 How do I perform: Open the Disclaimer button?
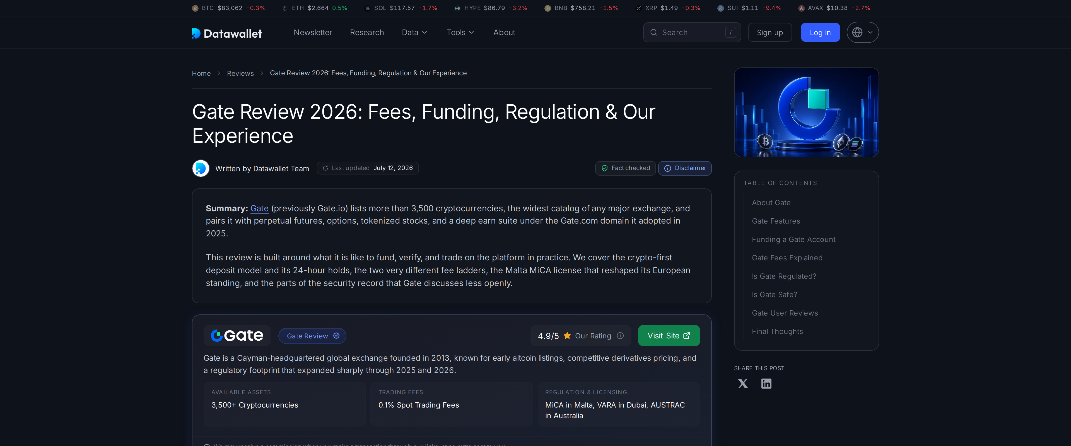[685, 168]
